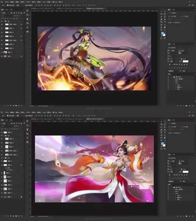Click the blue foreground color swatch in upper toolbox

tap(162, 33)
